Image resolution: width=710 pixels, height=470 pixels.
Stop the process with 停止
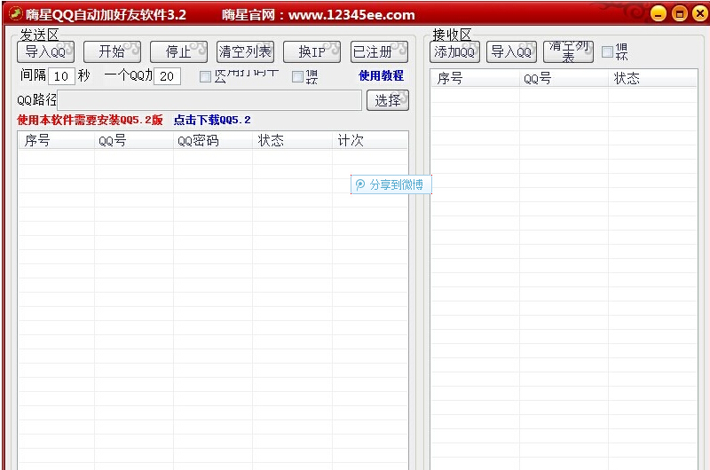coord(179,51)
